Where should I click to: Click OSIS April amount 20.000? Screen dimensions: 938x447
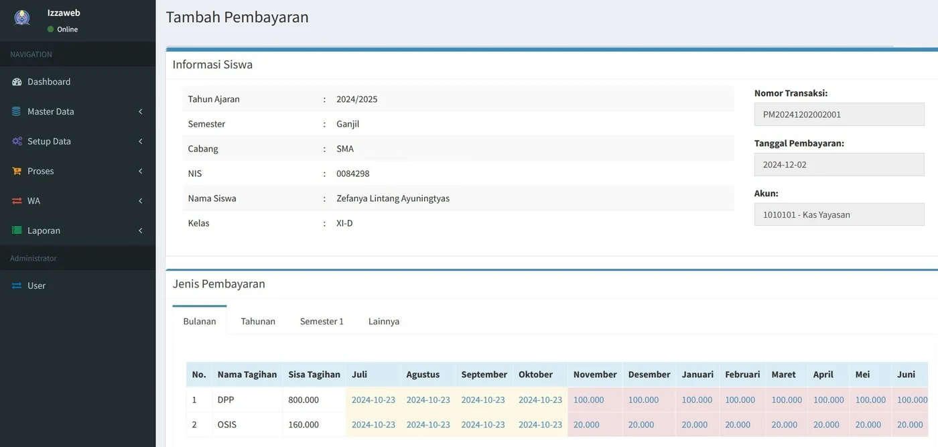pos(827,425)
